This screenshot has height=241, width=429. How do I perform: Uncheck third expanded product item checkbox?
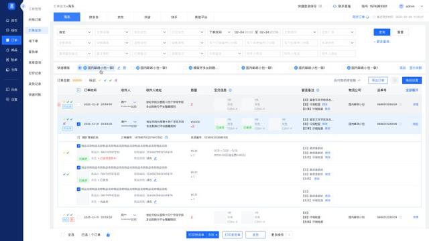pos(79,189)
